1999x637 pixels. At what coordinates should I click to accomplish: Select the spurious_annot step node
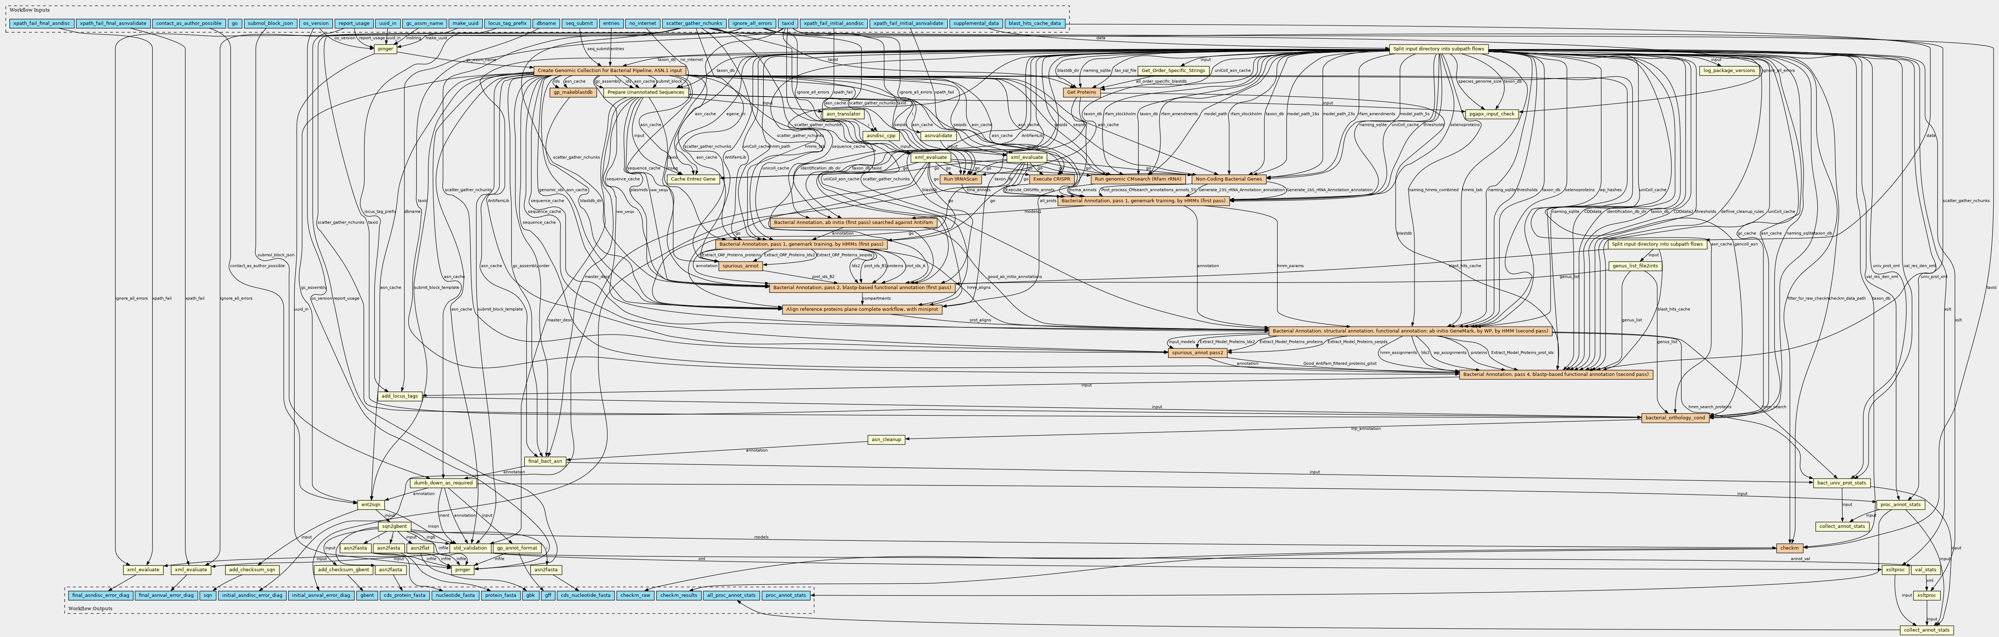pyautogui.click(x=739, y=266)
